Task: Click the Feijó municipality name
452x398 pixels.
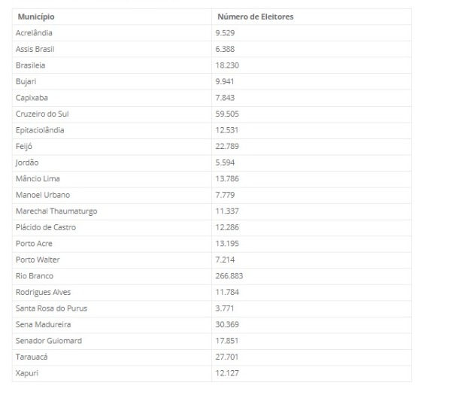Action: click(x=24, y=146)
